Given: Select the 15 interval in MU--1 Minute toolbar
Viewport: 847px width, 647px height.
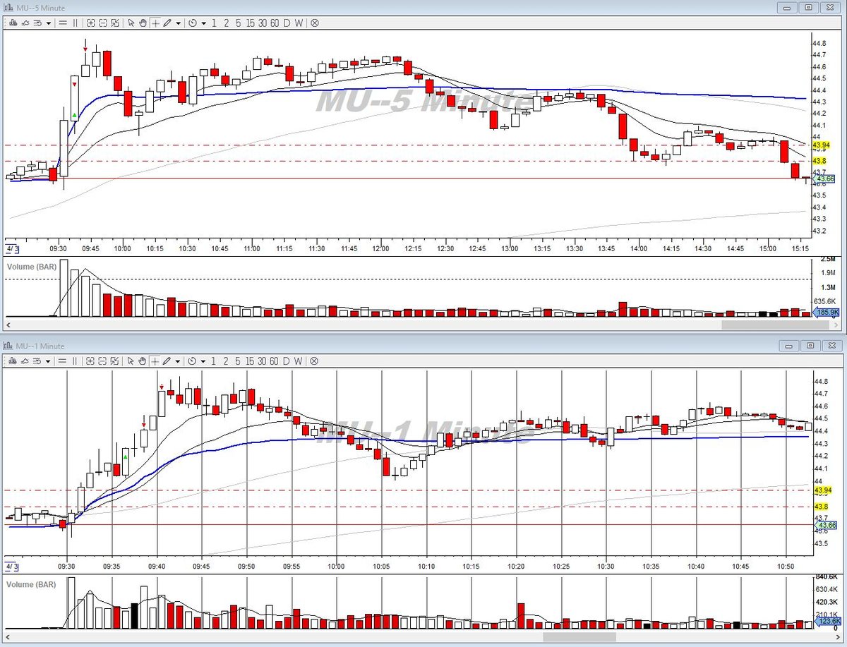Looking at the screenshot, I should pos(251,360).
